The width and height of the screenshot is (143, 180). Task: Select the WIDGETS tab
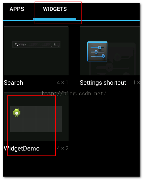pos(55,9)
